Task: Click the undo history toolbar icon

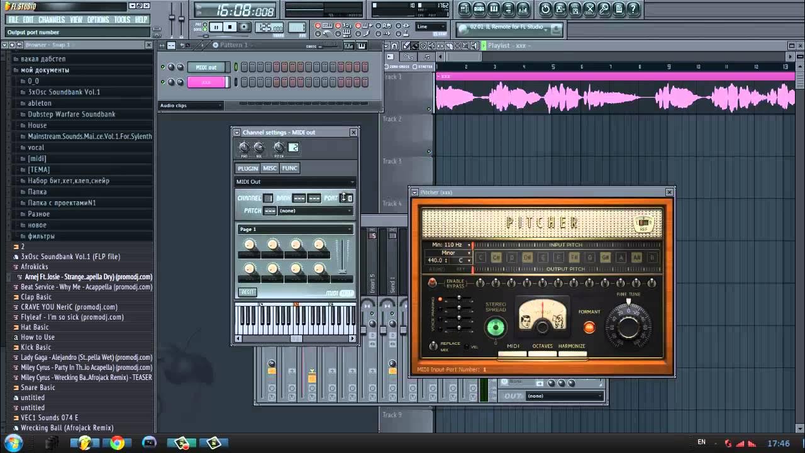Action: 545,9
